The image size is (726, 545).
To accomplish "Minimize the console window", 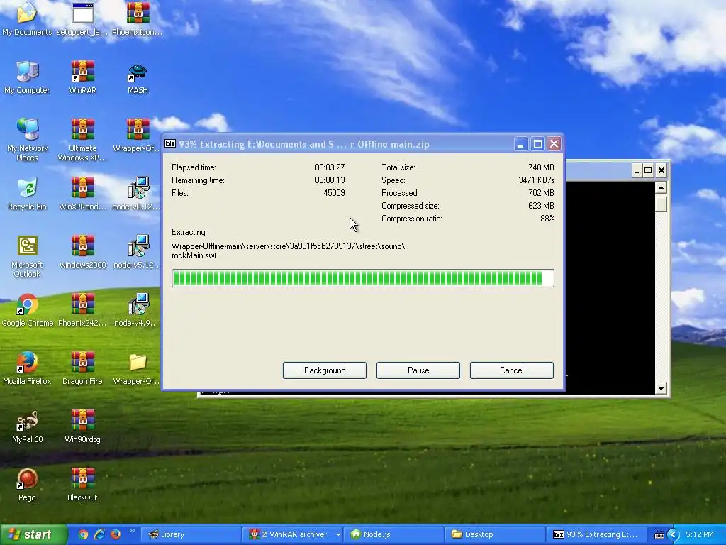I will coord(636,170).
